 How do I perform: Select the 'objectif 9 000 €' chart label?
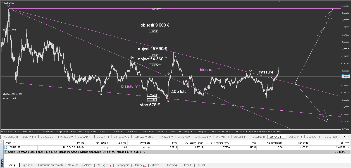[x=155, y=25]
